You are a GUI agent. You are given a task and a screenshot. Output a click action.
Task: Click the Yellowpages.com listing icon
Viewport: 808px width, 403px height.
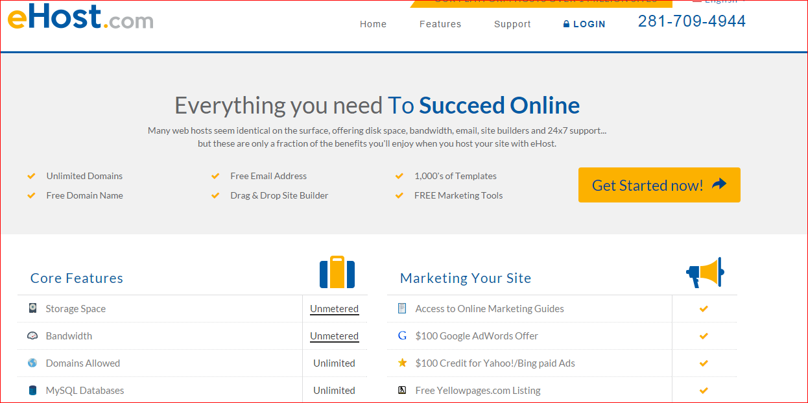coord(402,390)
